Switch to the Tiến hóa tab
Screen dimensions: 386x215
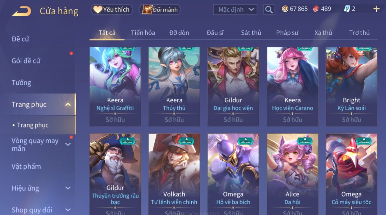143,33
